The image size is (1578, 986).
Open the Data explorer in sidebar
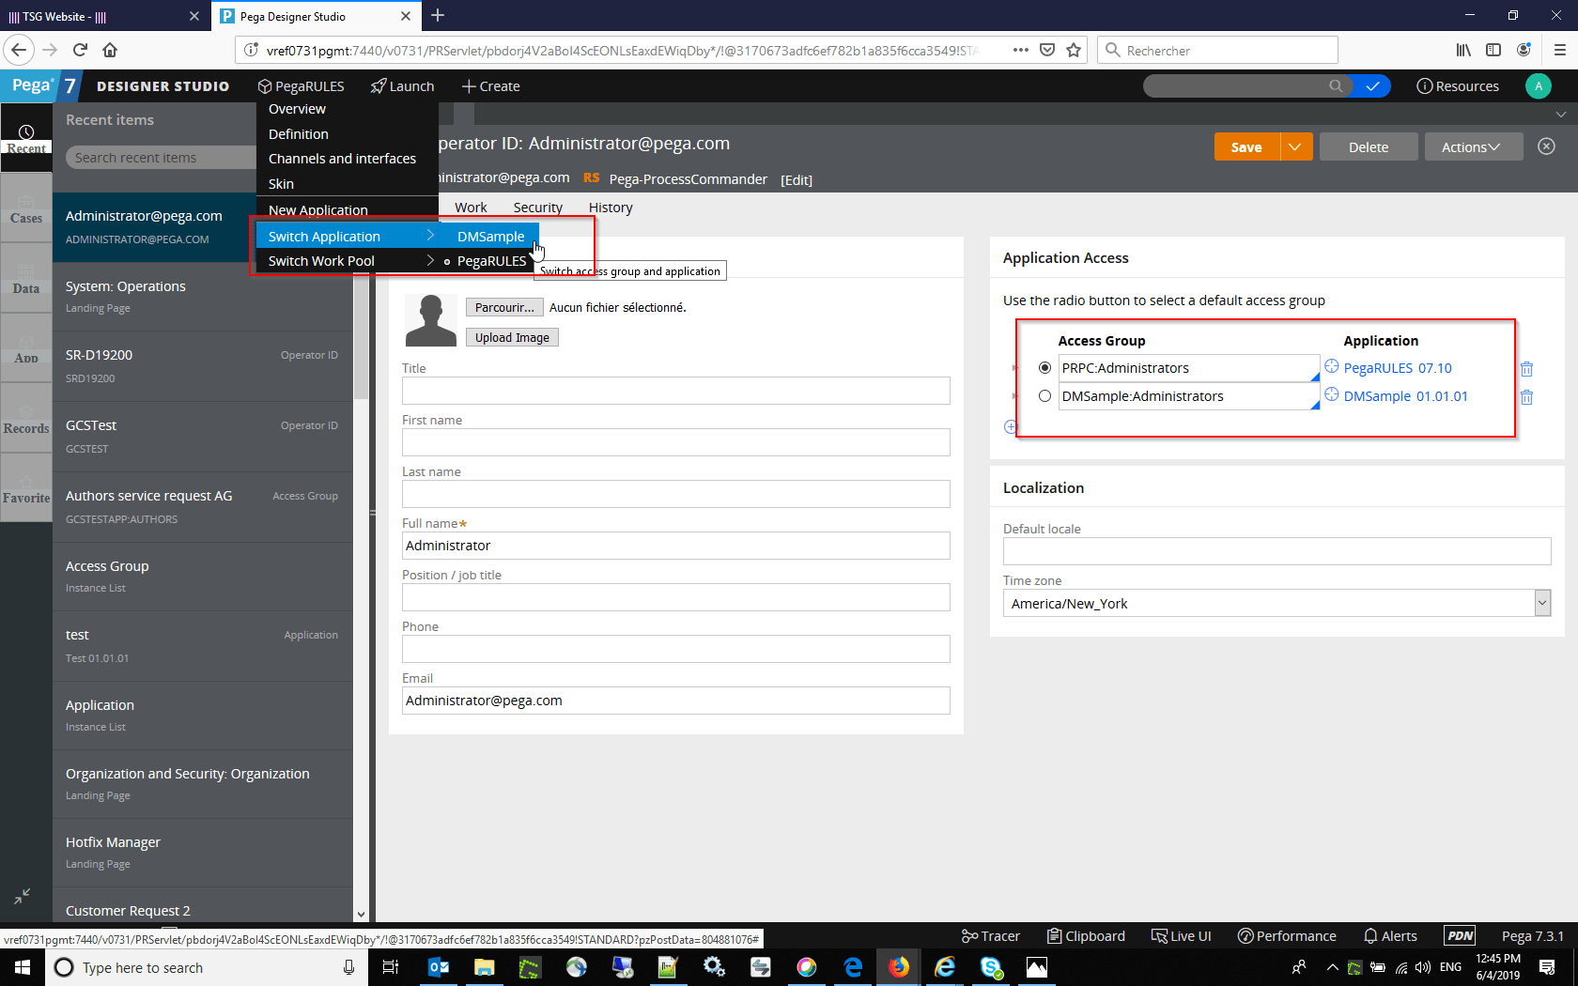(26, 279)
